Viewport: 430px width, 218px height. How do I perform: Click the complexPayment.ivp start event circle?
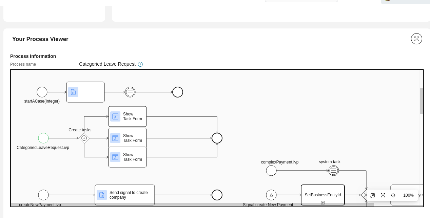coord(271,171)
